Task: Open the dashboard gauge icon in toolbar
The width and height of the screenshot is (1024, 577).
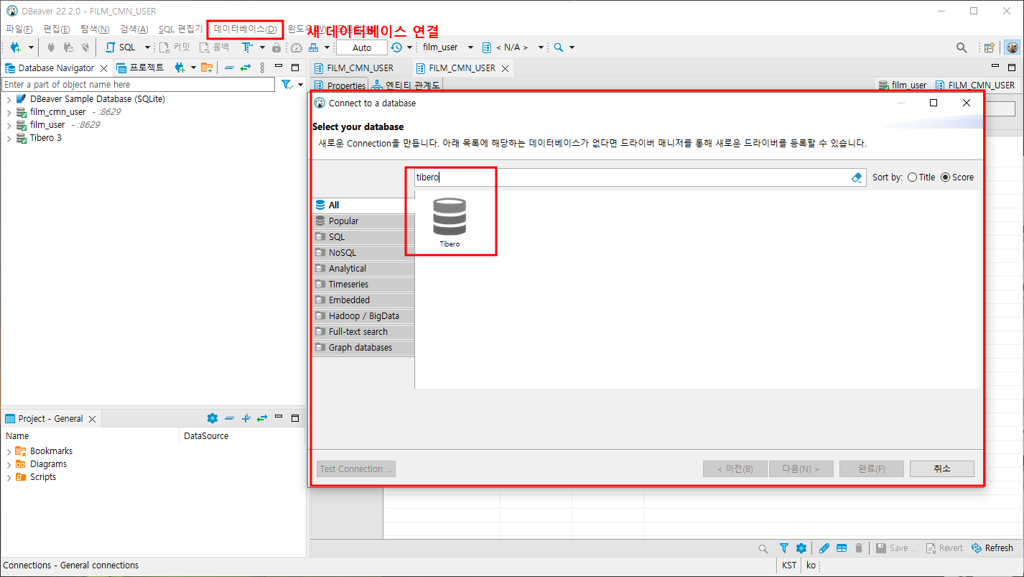Action: (297, 47)
